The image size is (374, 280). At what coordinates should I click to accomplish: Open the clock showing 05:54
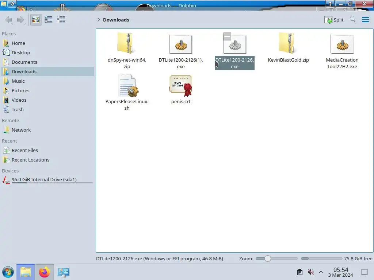tap(341, 272)
